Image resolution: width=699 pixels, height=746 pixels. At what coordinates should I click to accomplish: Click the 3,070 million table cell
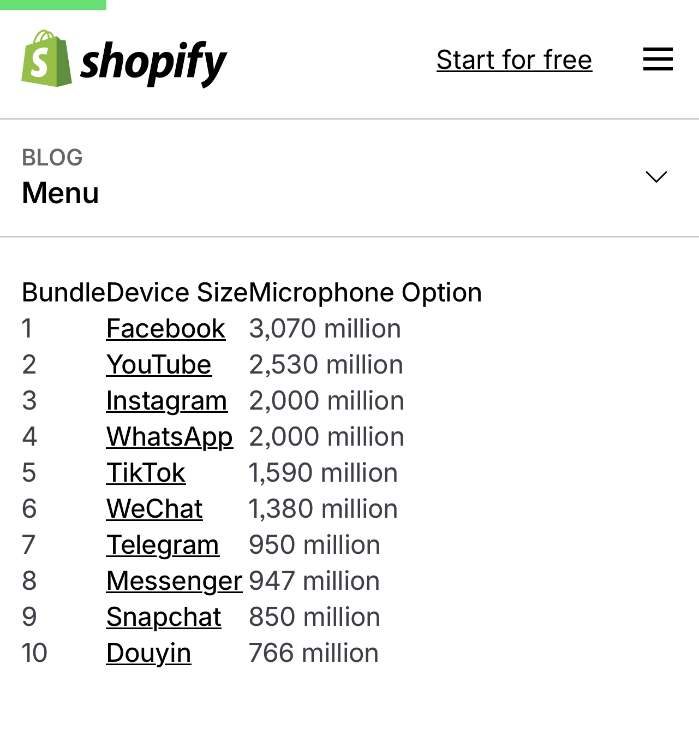(x=325, y=329)
